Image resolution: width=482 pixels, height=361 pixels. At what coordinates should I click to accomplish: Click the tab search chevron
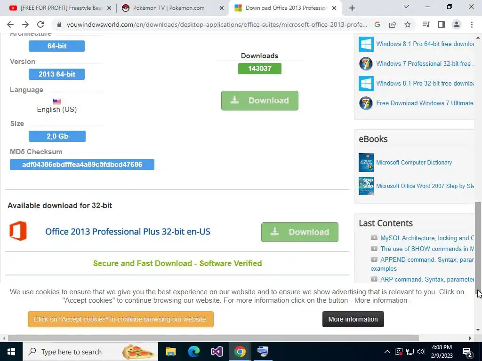[406, 7]
